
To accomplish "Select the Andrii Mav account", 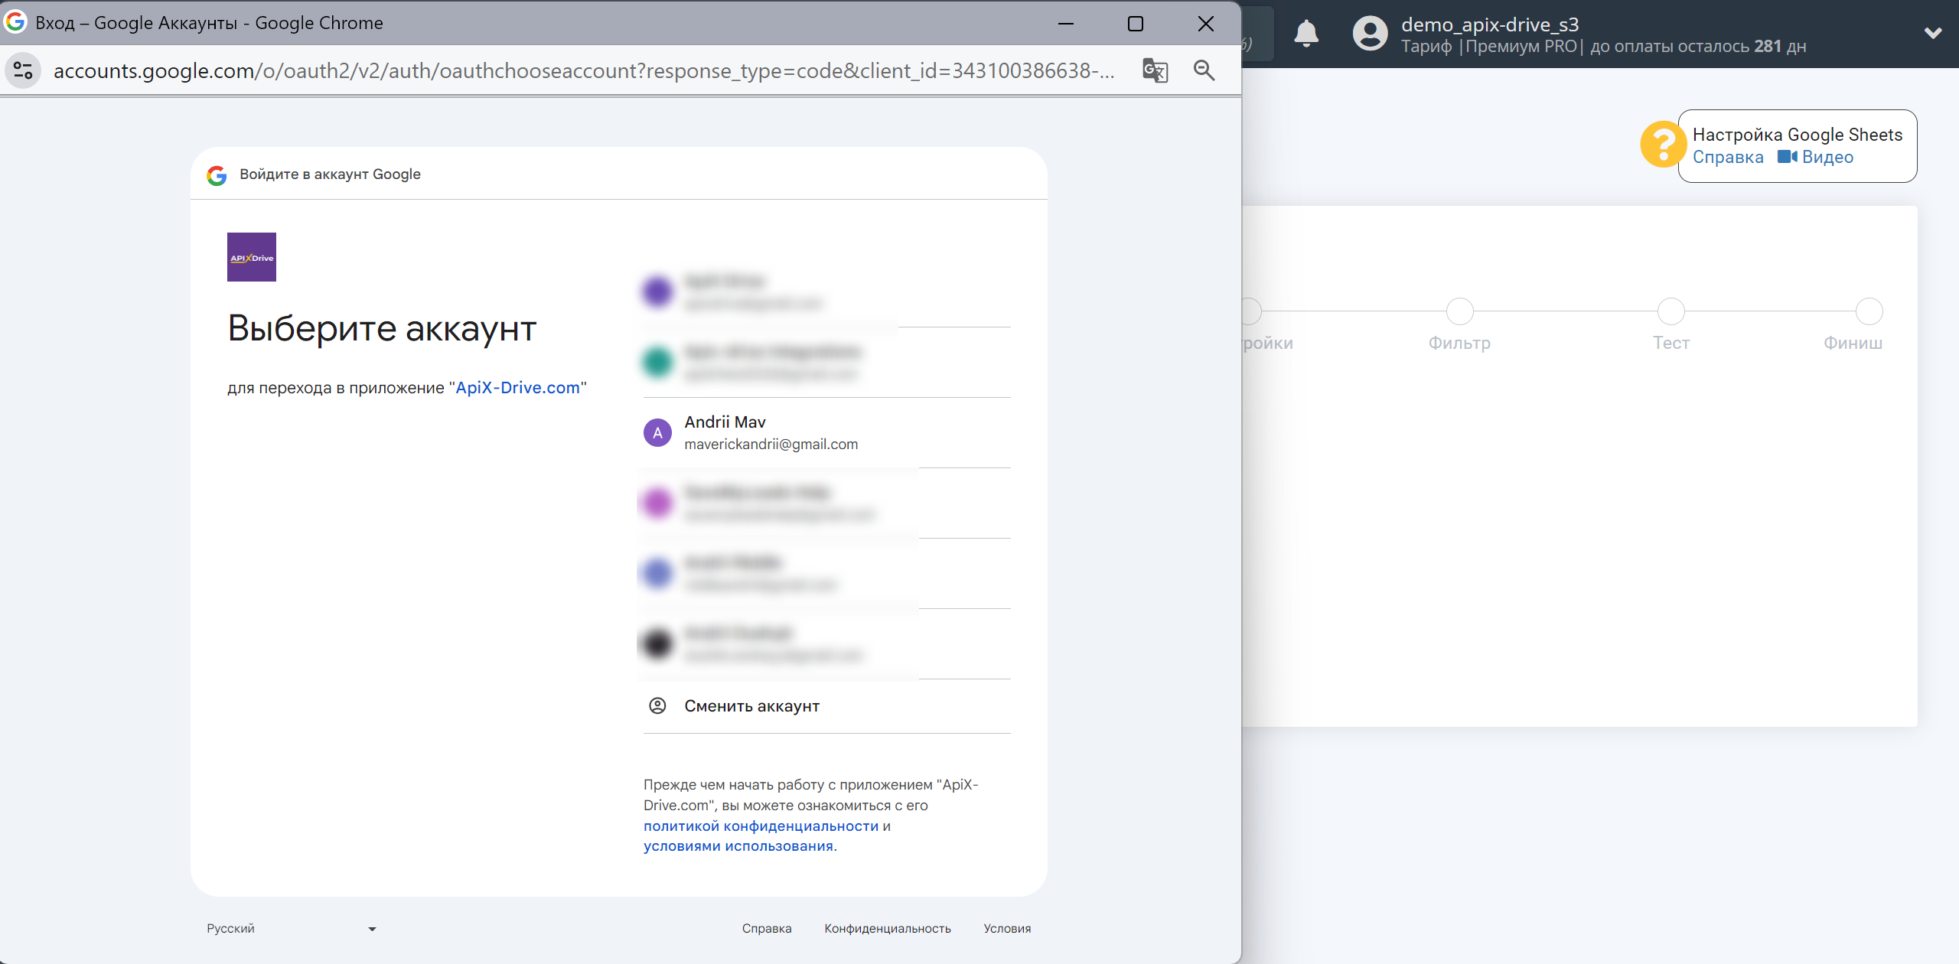I will pos(826,433).
